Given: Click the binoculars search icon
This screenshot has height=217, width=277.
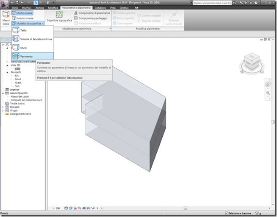Looking at the screenshot, I should pos(235,3).
